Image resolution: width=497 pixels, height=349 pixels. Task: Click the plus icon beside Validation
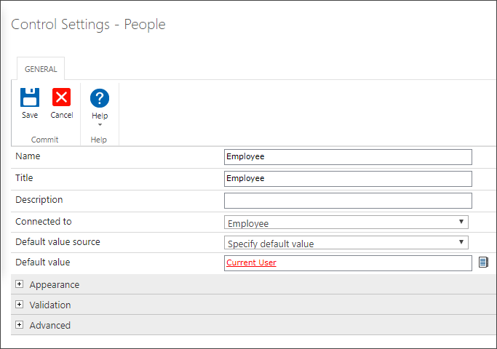coord(20,305)
